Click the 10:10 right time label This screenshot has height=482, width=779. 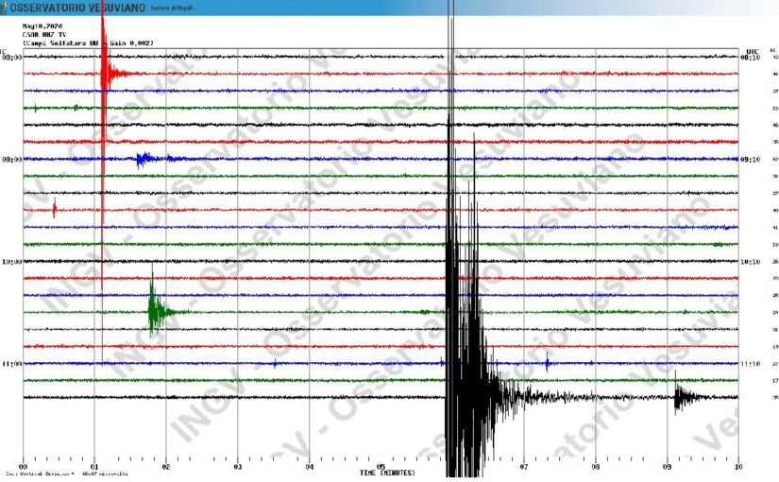coord(750,262)
